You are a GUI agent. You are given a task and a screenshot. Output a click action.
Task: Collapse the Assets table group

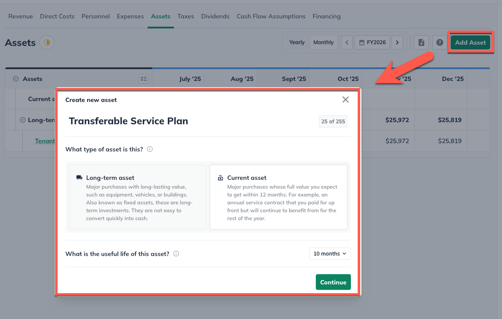click(x=16, y=79)
